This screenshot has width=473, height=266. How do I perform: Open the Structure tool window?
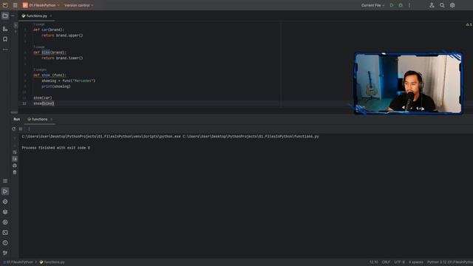point(5,29)
